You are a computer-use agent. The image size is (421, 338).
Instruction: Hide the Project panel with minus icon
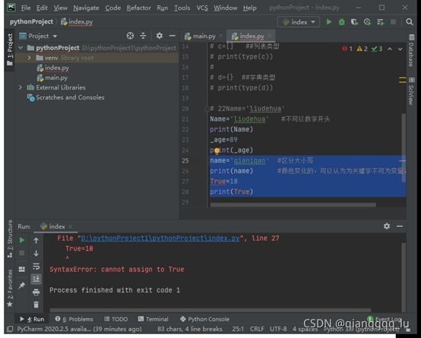[x=173, y=36]
